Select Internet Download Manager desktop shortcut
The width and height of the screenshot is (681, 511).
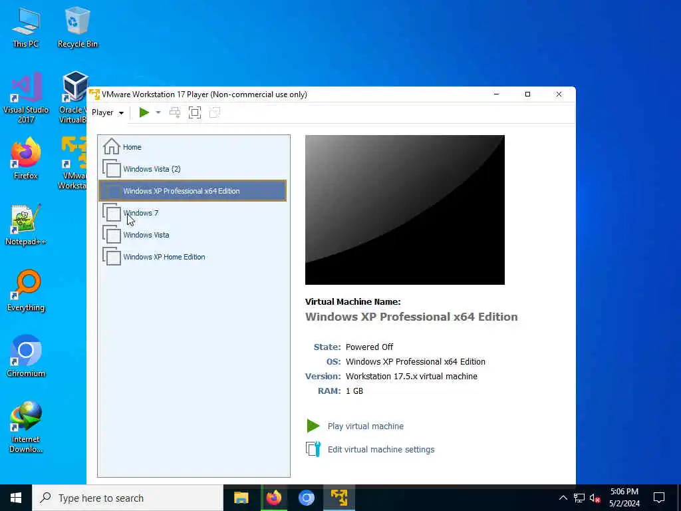coord(26,426)
